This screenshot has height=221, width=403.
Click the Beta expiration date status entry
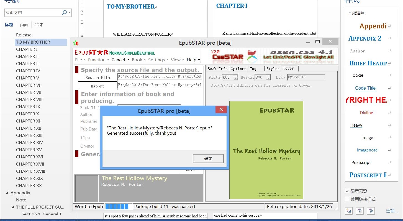(x=299, y=206)
